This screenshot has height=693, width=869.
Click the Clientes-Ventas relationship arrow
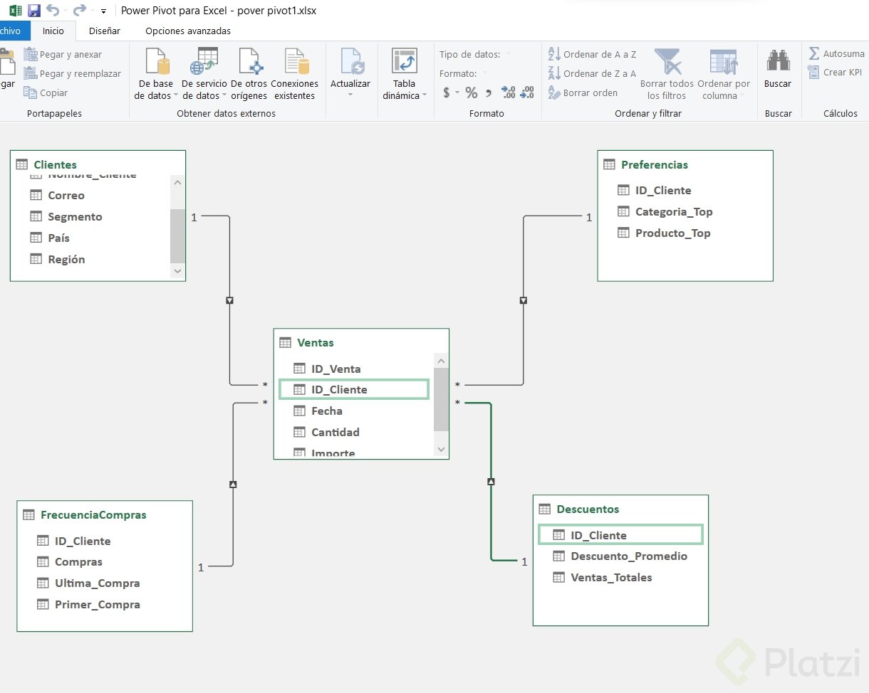click(229, 300)
